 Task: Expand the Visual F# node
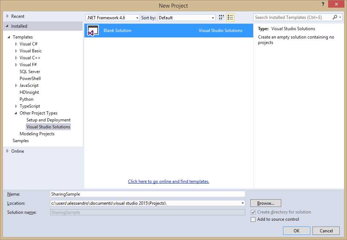coord(16,65)
